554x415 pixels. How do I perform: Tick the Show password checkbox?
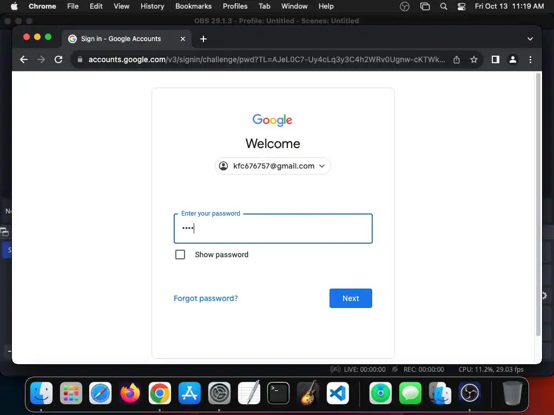coord(180,255)
